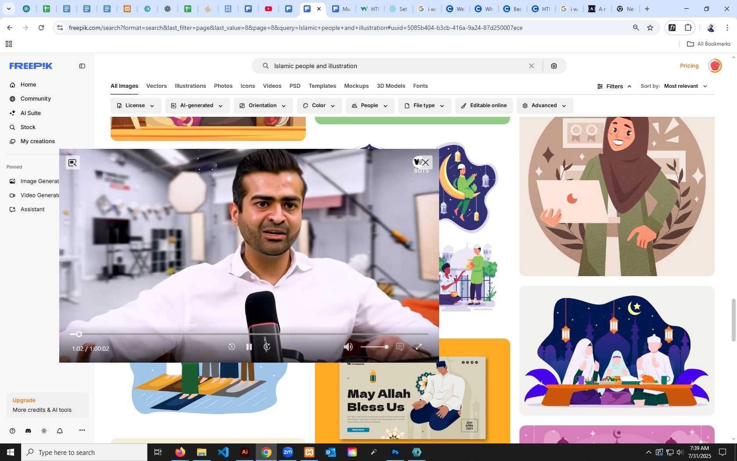
Task: Clear the search query text
Action: pos(531,66)
